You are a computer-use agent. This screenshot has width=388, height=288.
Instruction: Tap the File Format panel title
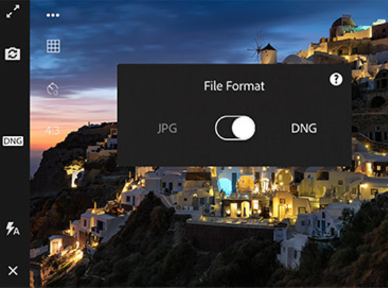point(234,86)
